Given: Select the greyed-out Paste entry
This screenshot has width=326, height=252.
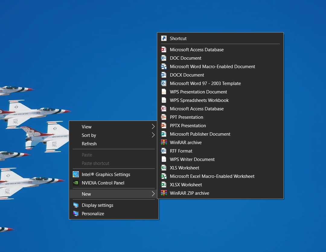Looking at the screenshot, I should [x=114, y=155].
